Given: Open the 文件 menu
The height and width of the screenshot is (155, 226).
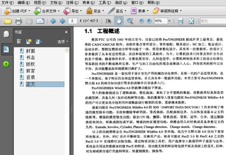Looking at the screenshot, I should pyautogui.click(x=8, y=3).
